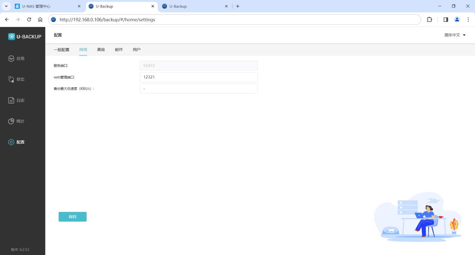The width and height of the screenshot is (475, 255).
Task: Click the 保存 save button
Action: point(72,217)
